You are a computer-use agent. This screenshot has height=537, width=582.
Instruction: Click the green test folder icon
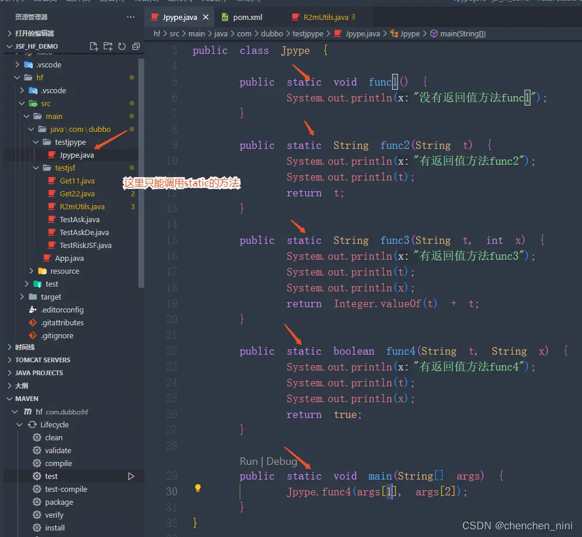coord(38,284)
